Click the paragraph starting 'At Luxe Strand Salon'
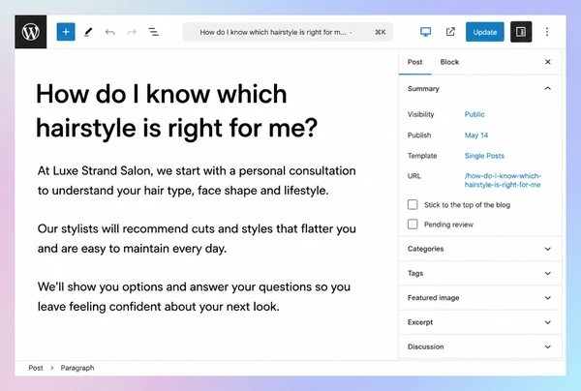Image resolution: width=581 pixels, height=391 pixels. tap(197, 181)
